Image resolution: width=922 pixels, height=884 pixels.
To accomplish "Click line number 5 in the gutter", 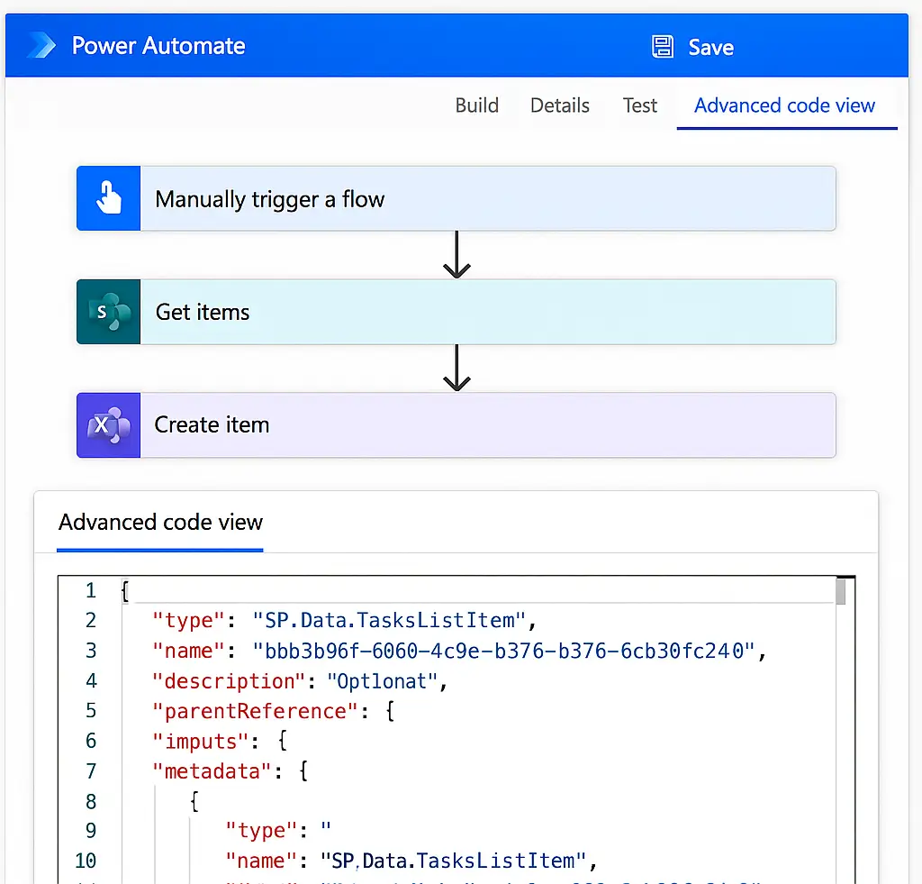I will coord(91,710).
